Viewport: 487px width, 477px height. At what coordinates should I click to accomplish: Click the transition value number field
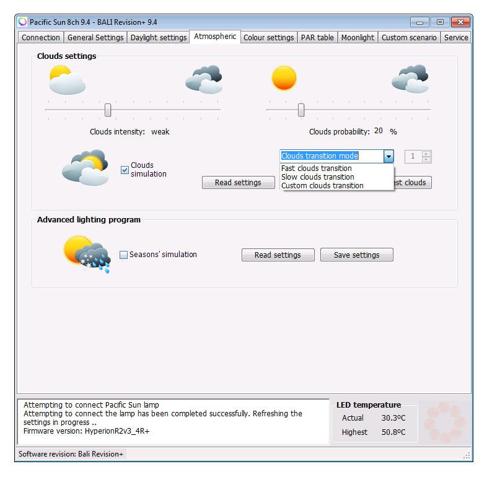pyautogui.click(x=413, y=157)
